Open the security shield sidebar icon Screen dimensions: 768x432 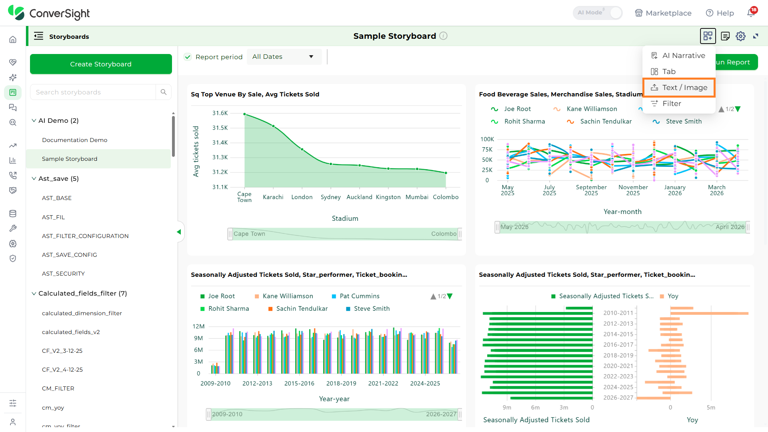coord(13,258)
